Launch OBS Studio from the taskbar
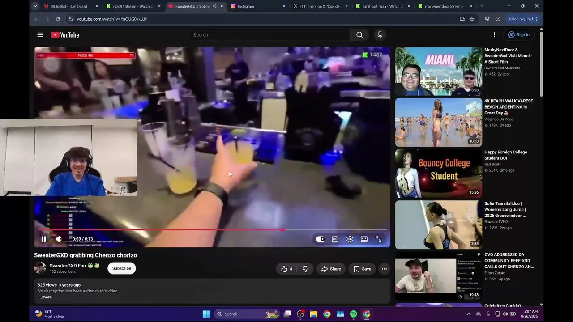Viewport: 573px width, 322px height. click(x=300, y=314)
